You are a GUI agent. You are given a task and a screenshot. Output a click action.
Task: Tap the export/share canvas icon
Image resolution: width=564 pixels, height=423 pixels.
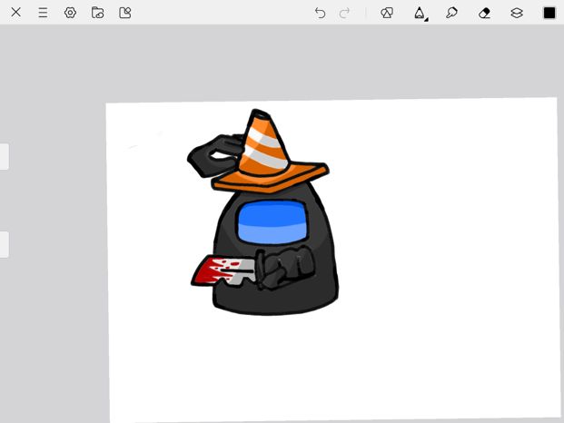pos(124,13)
